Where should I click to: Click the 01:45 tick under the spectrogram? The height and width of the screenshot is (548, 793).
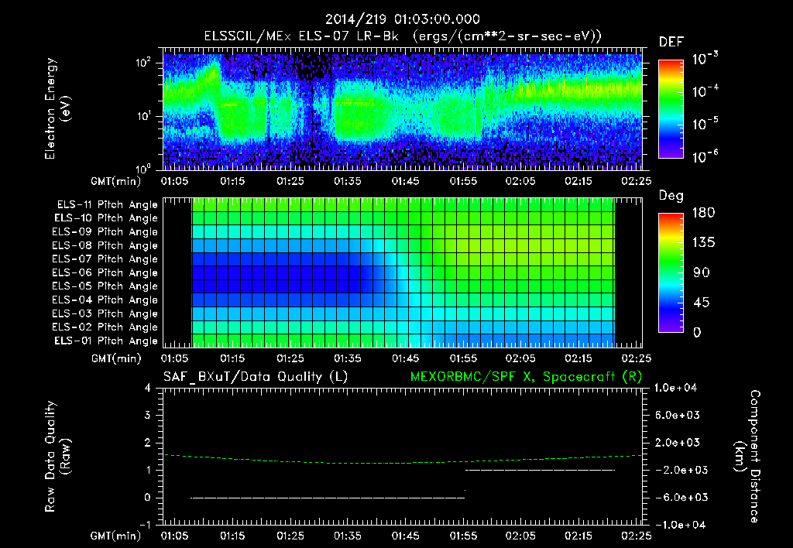[405, 181]
